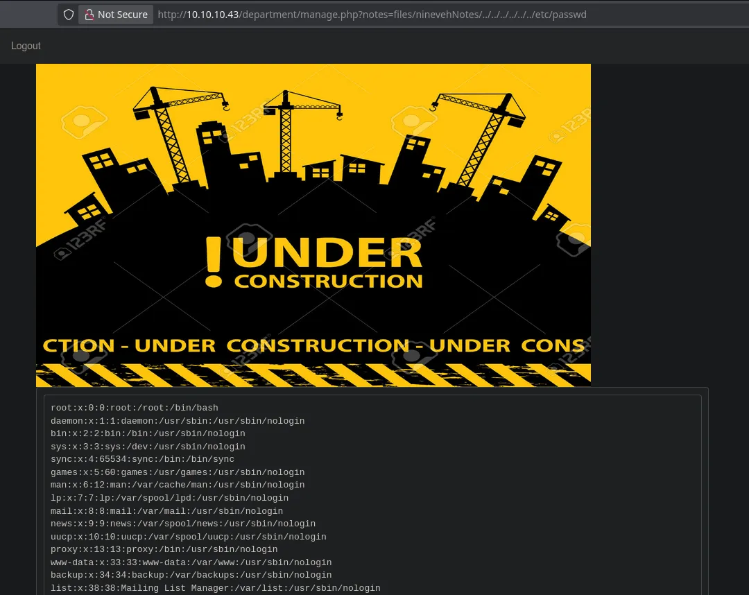Click the Mailing List Manager entry line
This screenshot has height=595, width=749.
pos(215,588)
